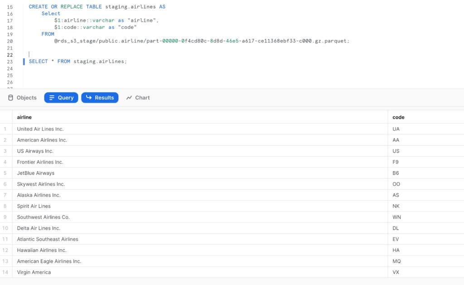464x285 pixels.
Task: Click the UA code cell
Action: pyautogui.click(x=396, y=129)
